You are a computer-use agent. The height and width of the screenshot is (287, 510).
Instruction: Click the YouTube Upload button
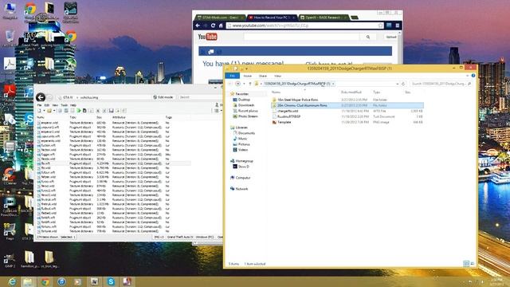click(391, 37)
